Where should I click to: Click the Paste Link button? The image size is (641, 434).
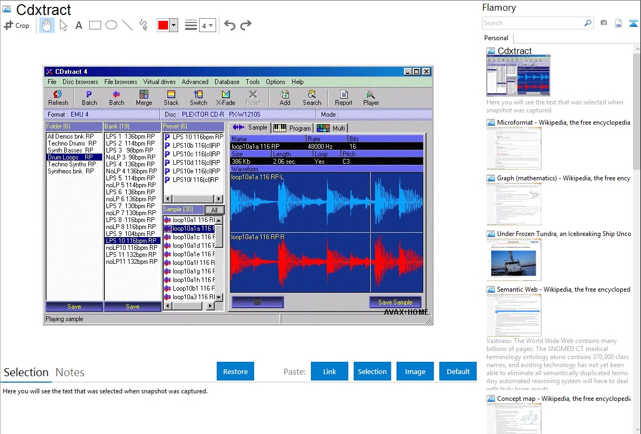330,371
